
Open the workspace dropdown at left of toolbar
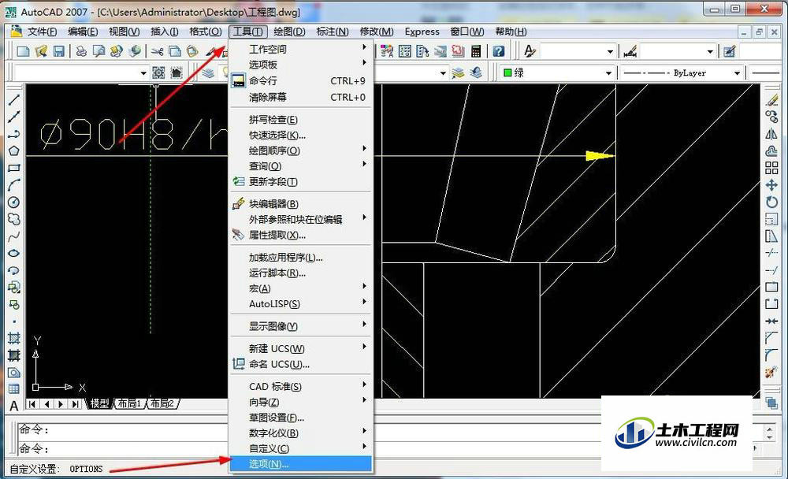[x=143, y=73]
